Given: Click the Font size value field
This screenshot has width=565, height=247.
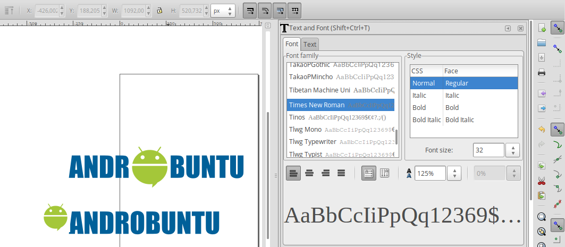Looking at the screenshot, I should pyautogui.click(x=488, y=150).
